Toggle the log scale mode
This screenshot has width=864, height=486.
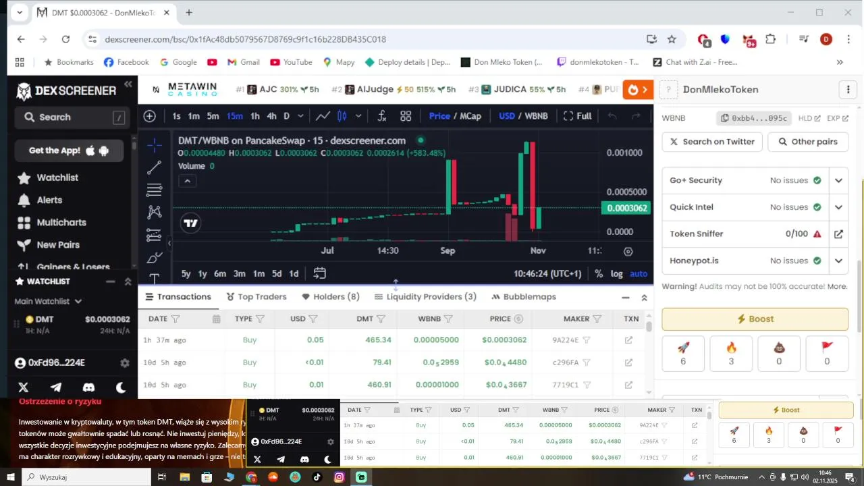pos(617,273)
